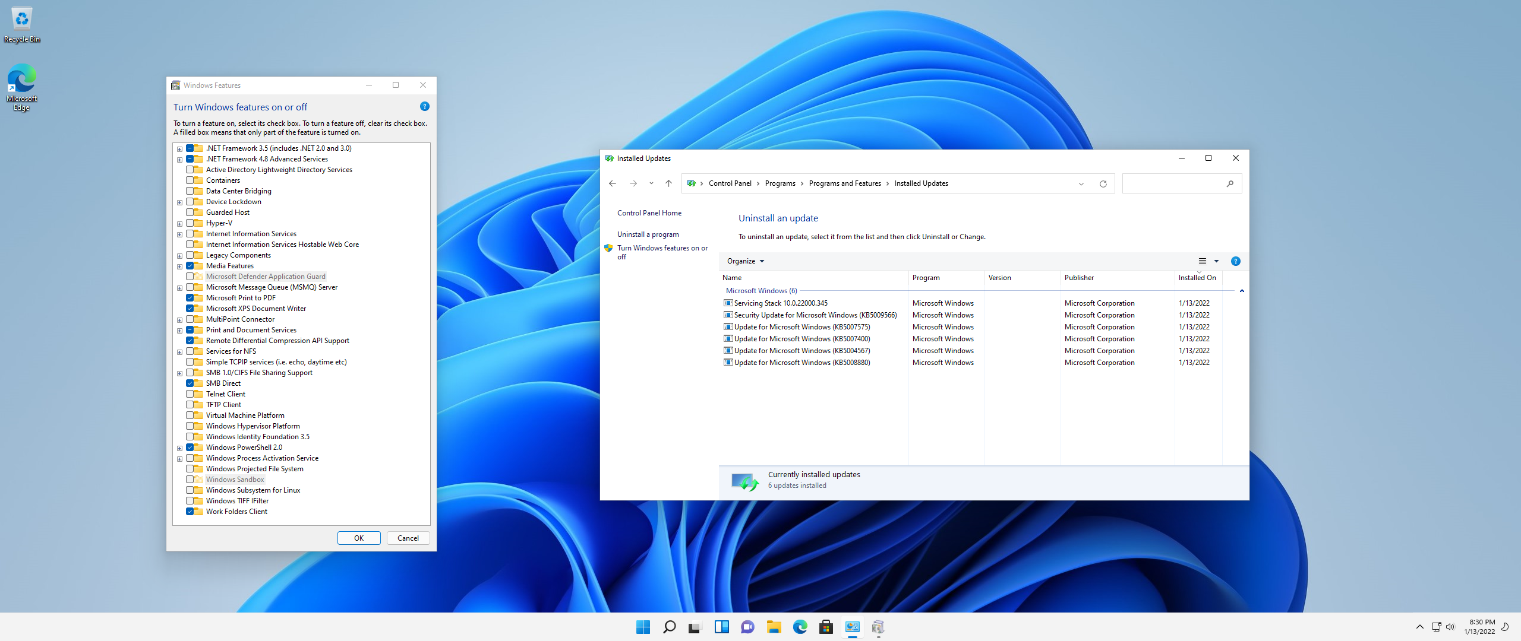The height and width of the screenshot is (641, 1521).
Task: Open the Windows Start menu
Action: (x=643, y=627)
